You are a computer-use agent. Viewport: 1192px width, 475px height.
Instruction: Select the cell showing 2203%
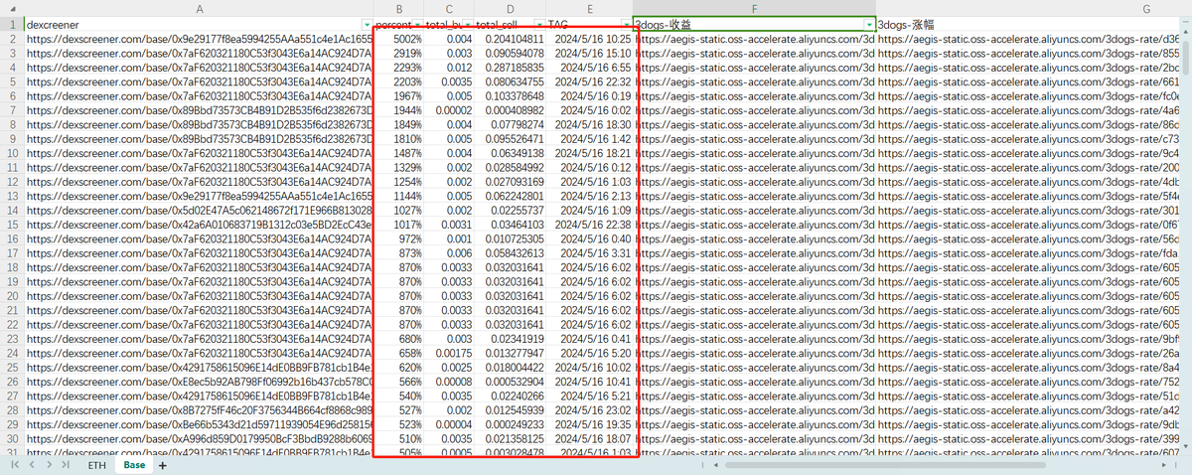point(400,81)
